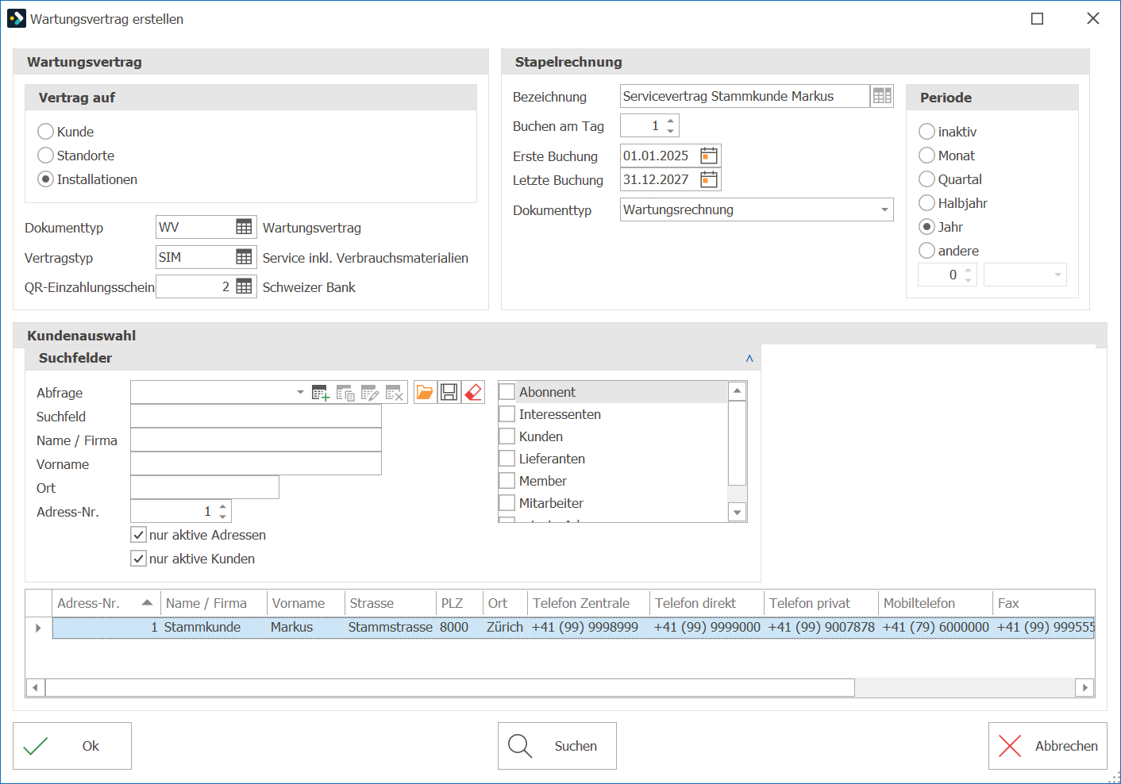Screen dimensions: 1121x784
Task: Open the calendar for Erste Buchung
Action: pyautogui.click(x=709, y=156)
